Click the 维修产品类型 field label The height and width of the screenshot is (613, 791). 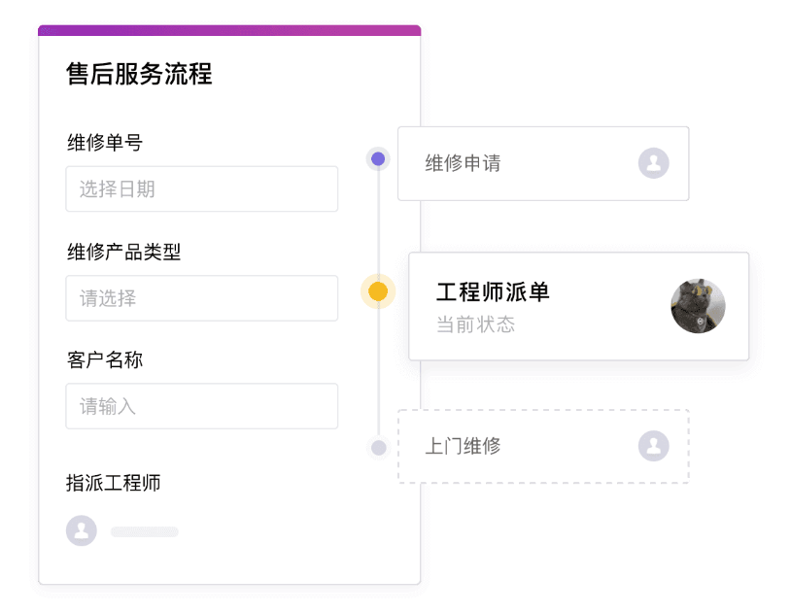coord(123,253)
